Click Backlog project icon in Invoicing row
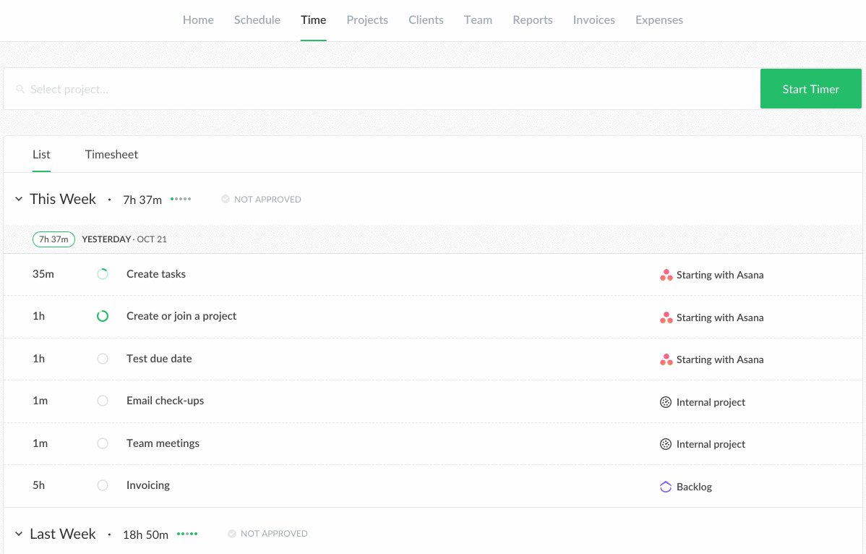Image resolution: width=866 pixels, height=554 pixels. [x=666, y=487]
